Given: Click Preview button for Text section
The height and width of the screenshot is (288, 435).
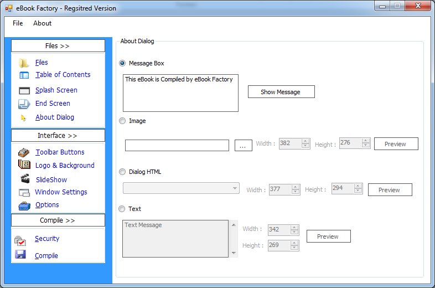Looking at the screenshot, I should click(329, 236).
